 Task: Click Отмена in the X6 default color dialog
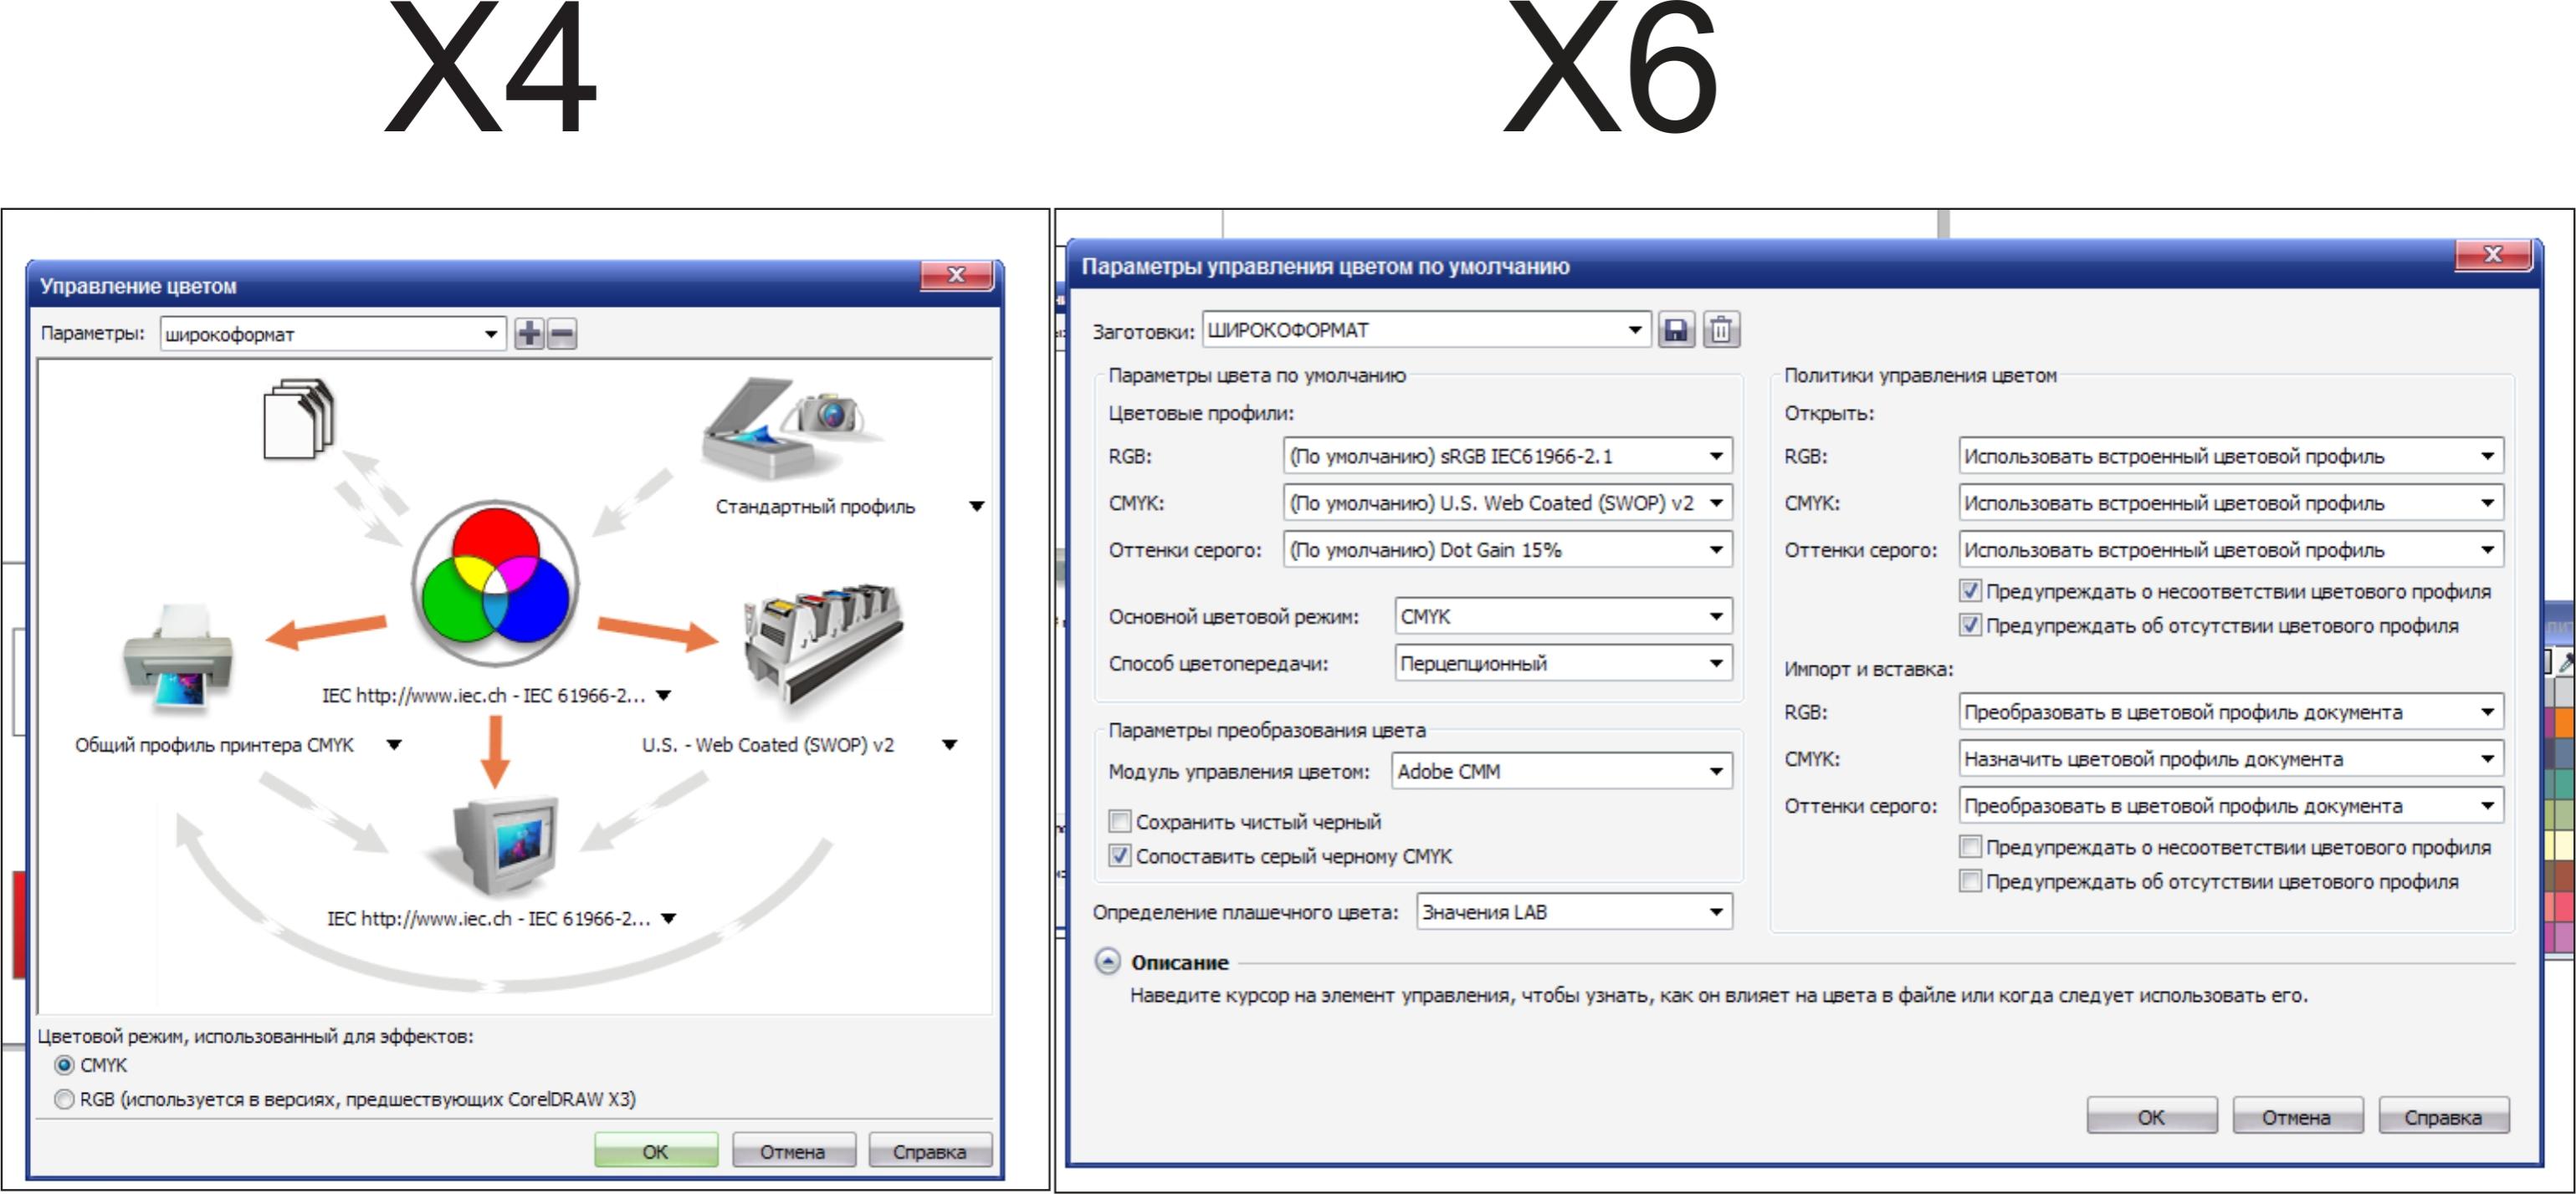(x=2297, y=1117)
